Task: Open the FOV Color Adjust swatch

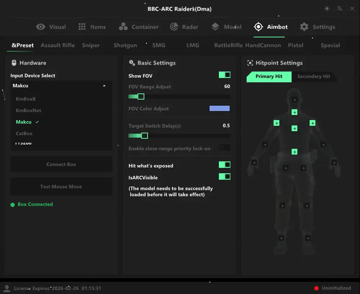Action: (219, 108)
